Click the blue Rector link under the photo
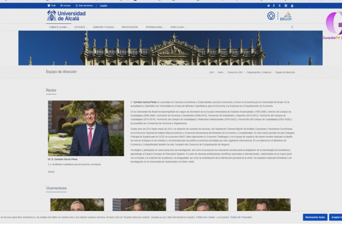342x228 pixels. tap(51, 172)
